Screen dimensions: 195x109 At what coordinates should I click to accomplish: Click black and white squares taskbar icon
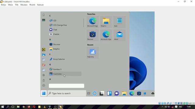[102, 93]
